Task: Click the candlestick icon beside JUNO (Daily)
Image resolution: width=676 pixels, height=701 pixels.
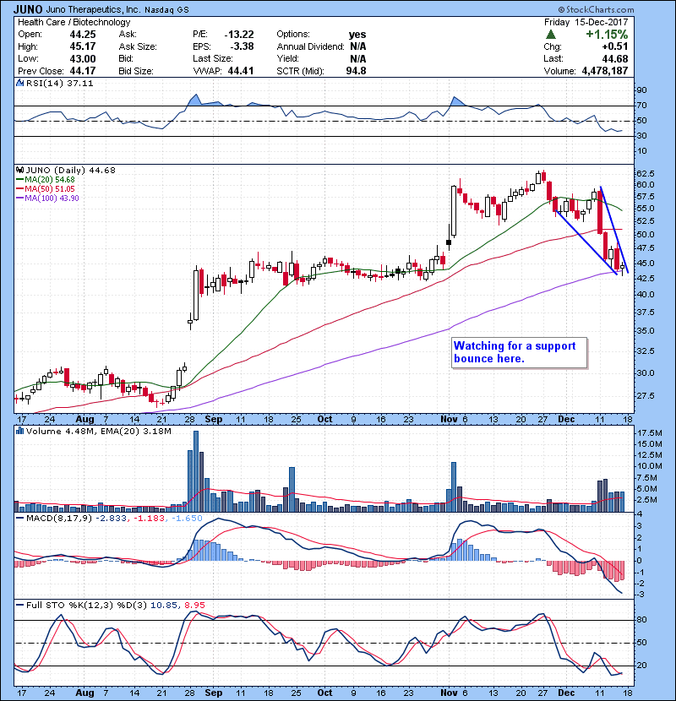Action: pos(19,170)
